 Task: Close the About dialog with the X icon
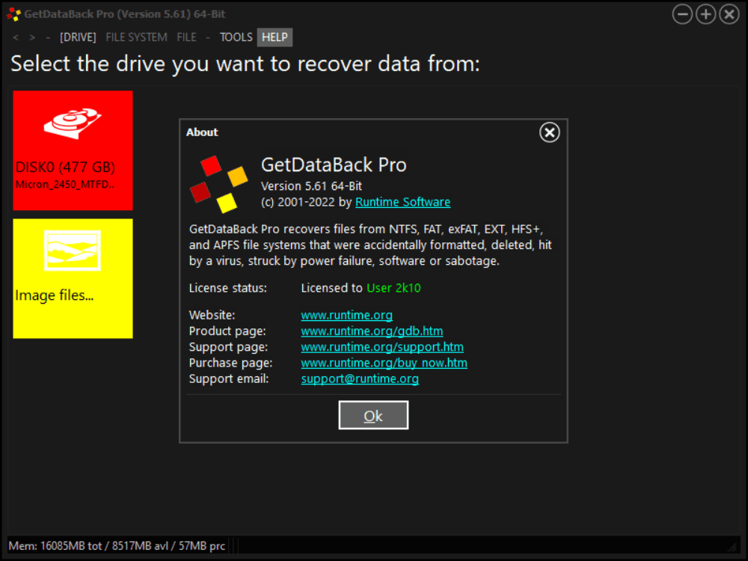(550, 132)
